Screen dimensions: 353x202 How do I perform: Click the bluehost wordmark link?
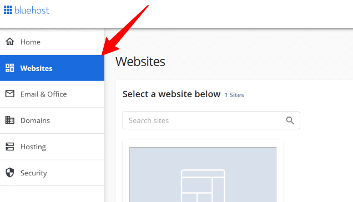[x=32, y=10]
